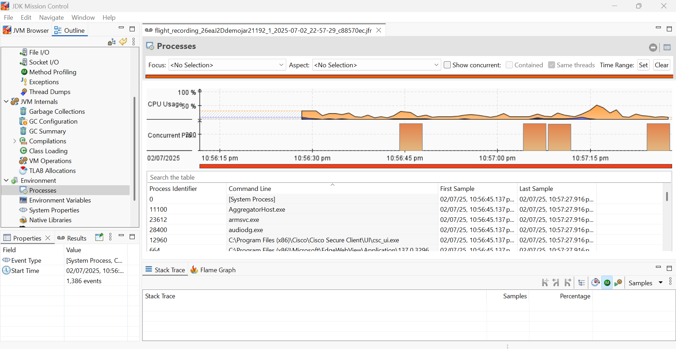
Task: Toggle the Same threads checkbox
Action: tap(552, 65)
